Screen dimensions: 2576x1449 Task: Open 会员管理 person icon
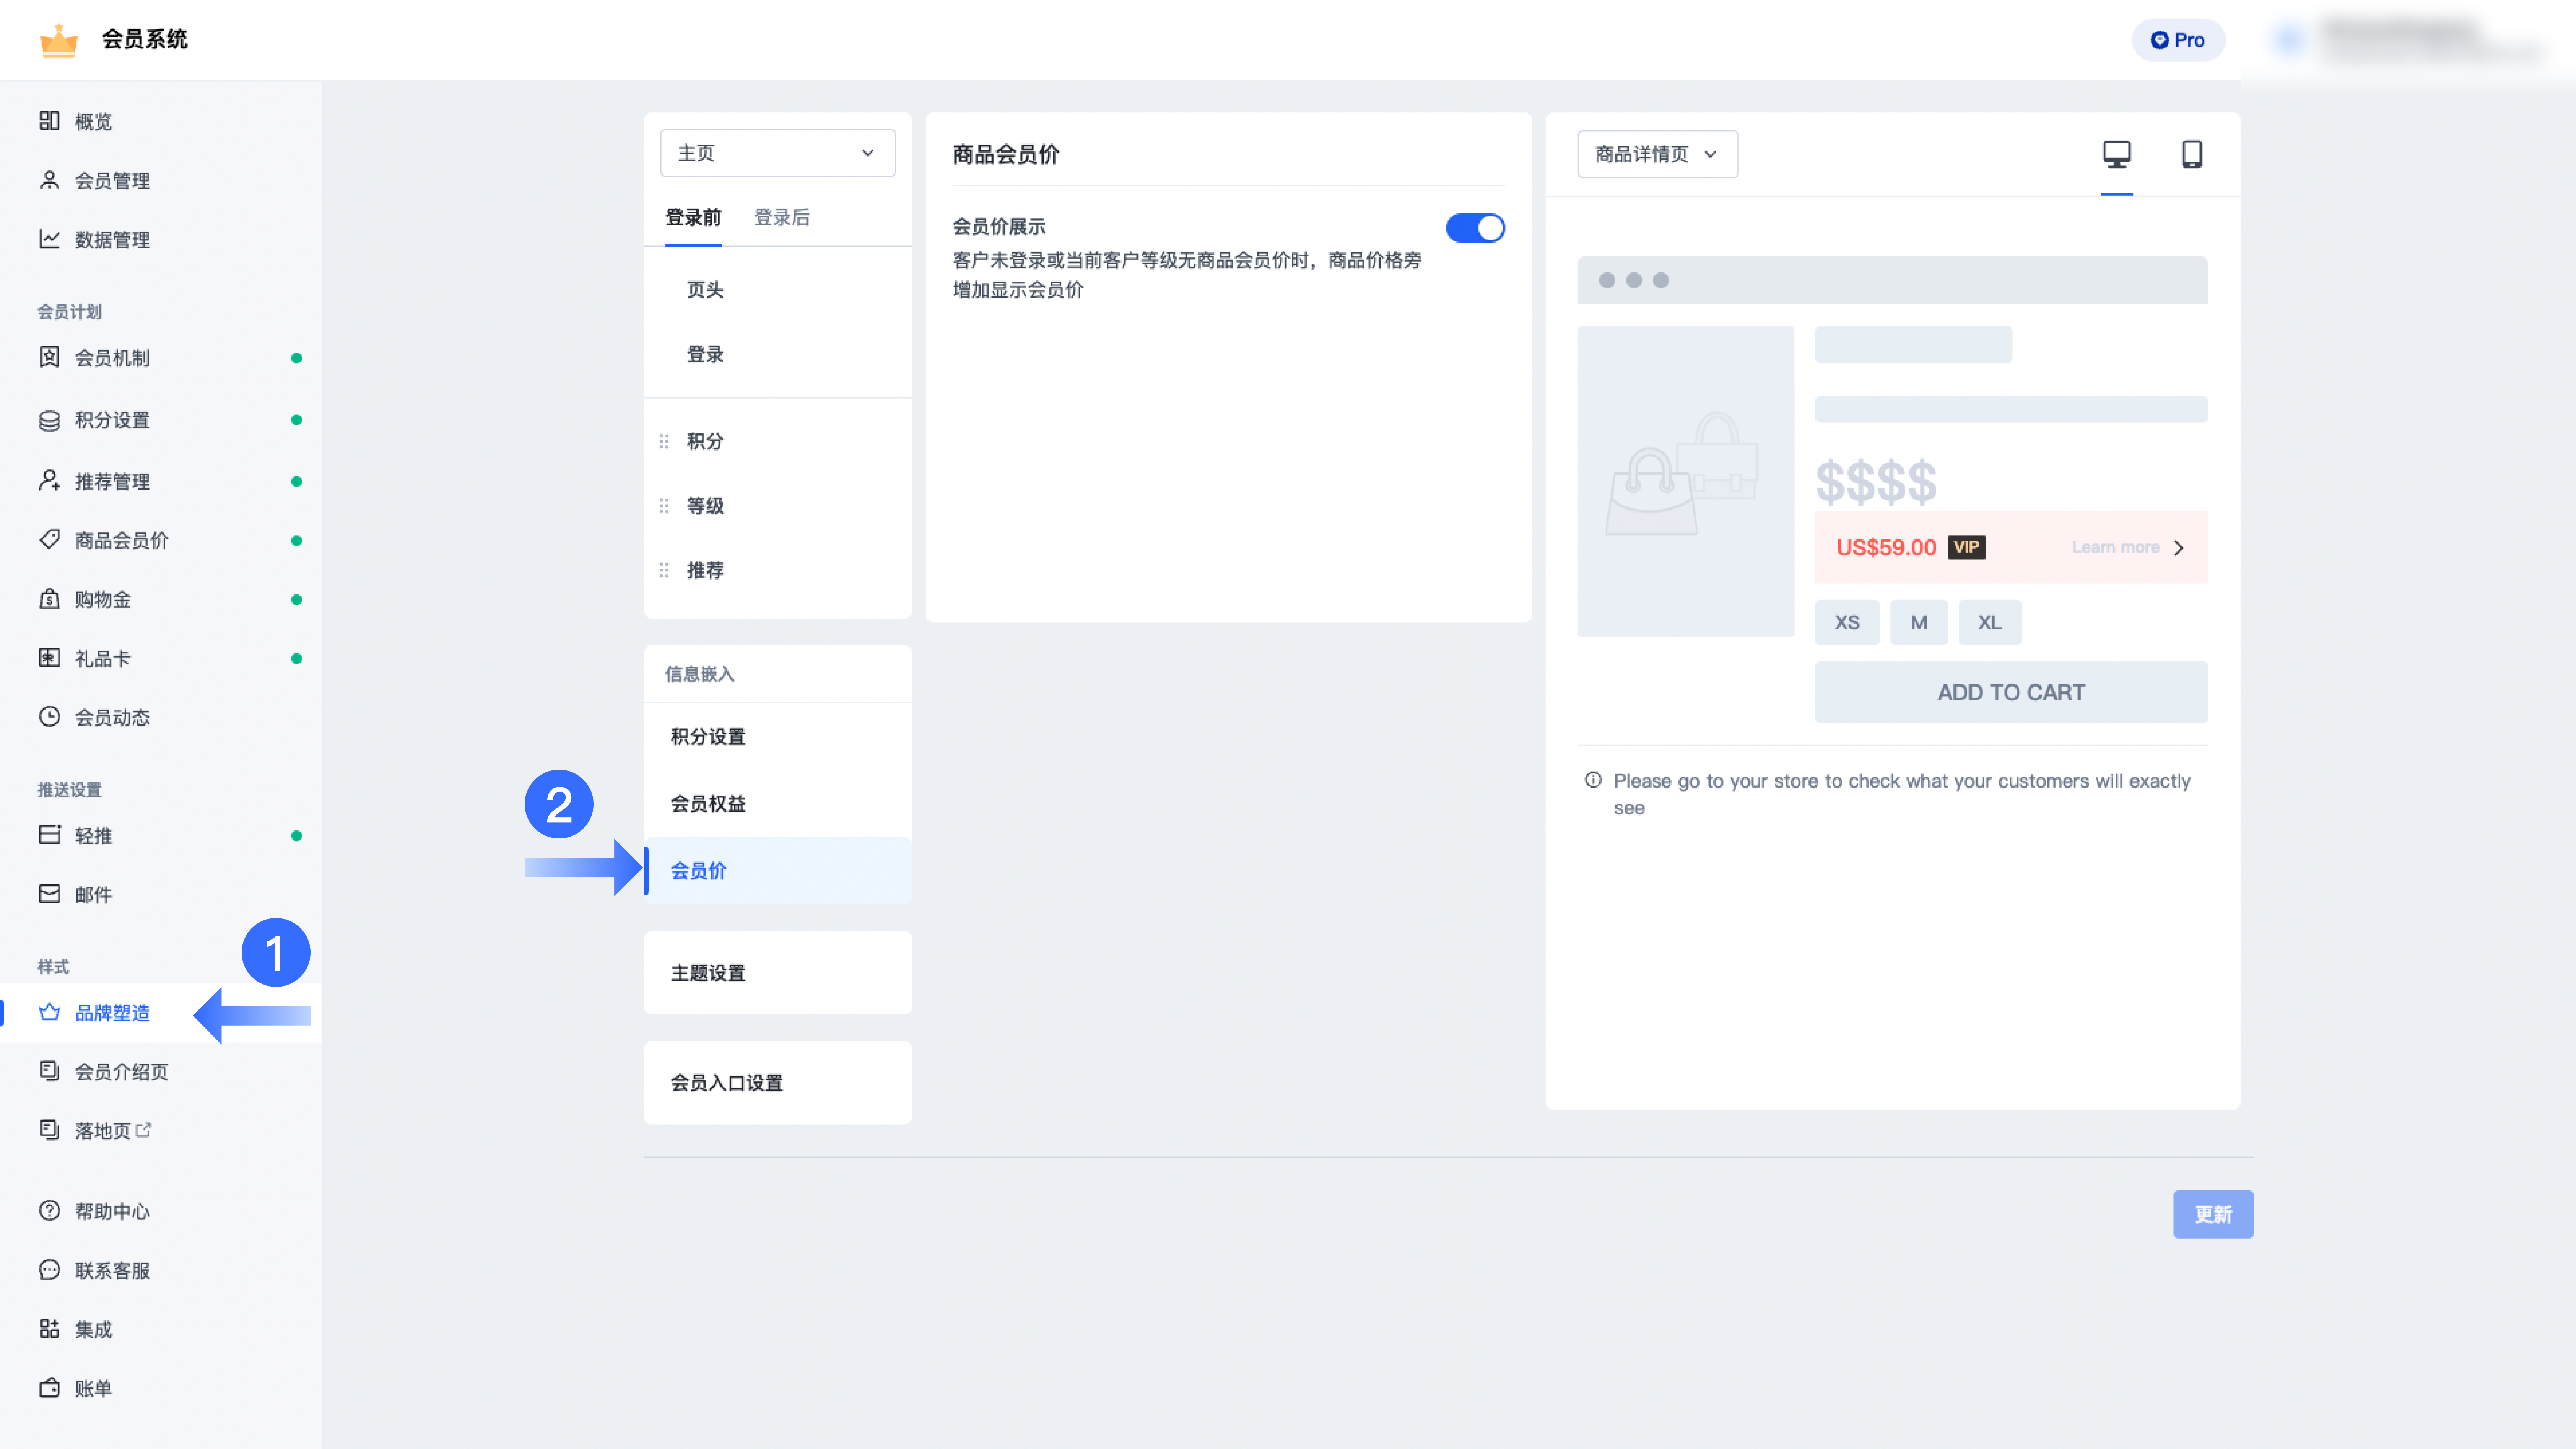(49, 180)
